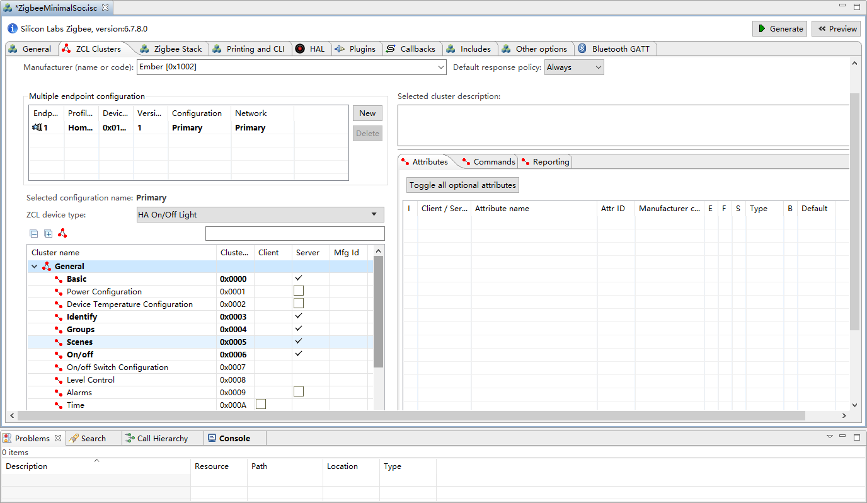Select the Scenes cluster row
This screenshot has height=503, width=867.
click(200, 342)
